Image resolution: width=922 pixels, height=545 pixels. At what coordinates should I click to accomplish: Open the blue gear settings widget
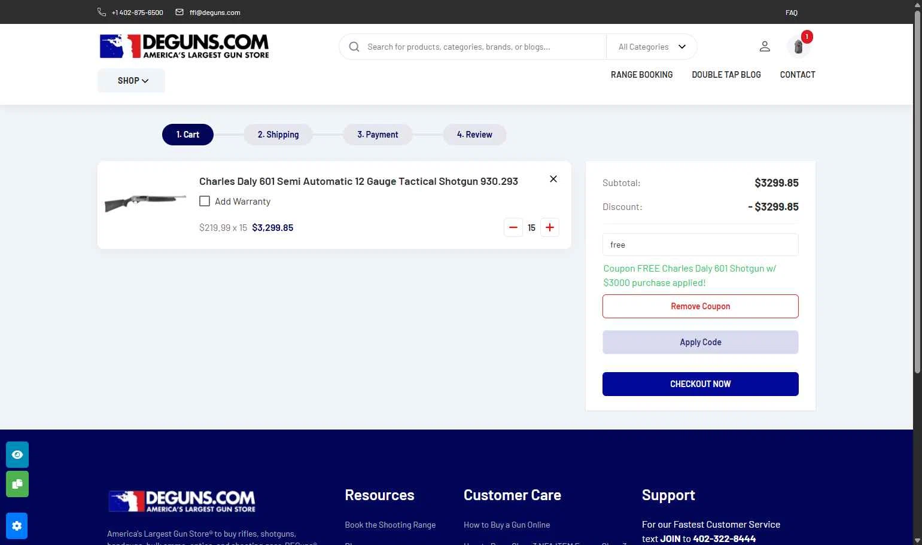point(17,526)
